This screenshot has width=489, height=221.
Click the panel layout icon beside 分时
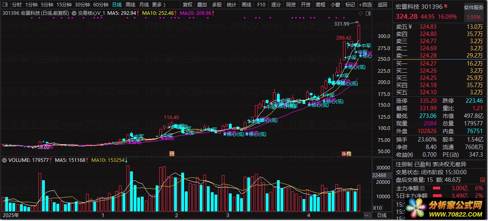click(5, 5)
